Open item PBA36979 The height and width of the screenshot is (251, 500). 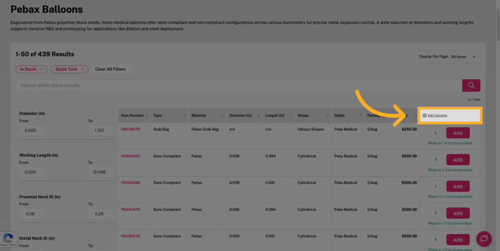130,129
